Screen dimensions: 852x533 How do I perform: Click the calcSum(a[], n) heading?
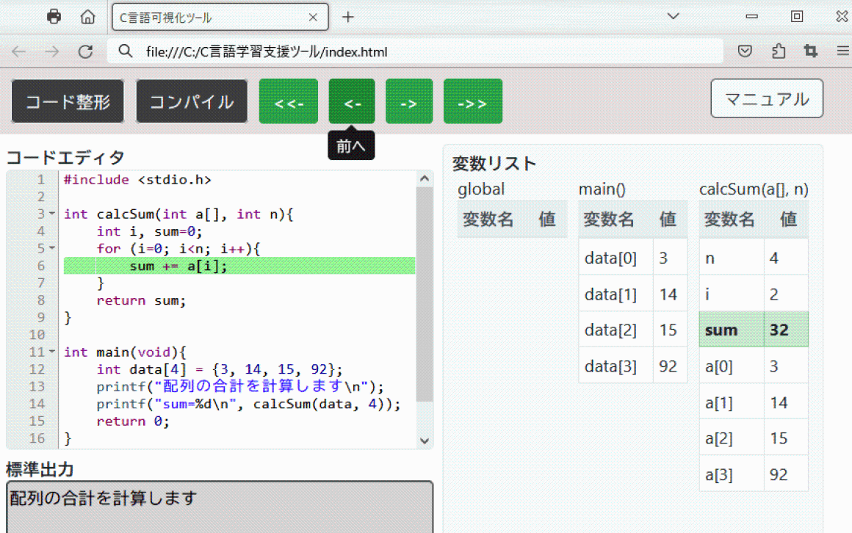pyautogui.click(x=754, y=189)
